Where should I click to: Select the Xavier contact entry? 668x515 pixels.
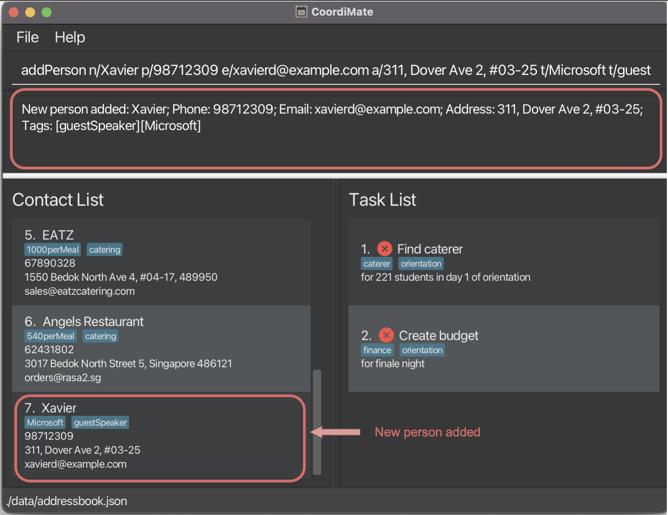coord(161,436)
